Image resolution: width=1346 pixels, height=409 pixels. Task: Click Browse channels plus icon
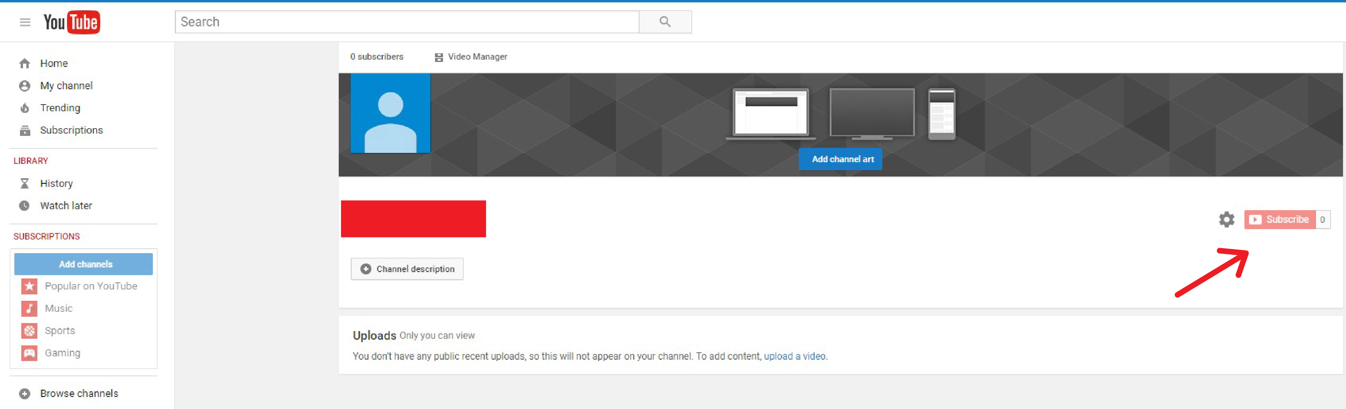[25, 394]
